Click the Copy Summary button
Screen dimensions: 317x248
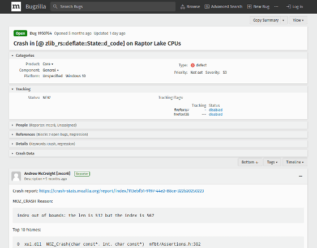click(x=265, y=20)
